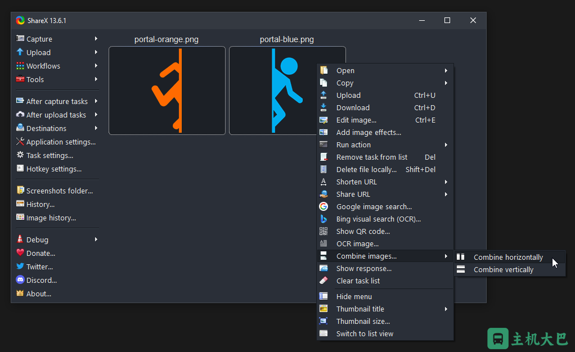This screenshot has height=352, width=575.
Task: Click the Bing visual search icon
Action: (x=324, y=219)
